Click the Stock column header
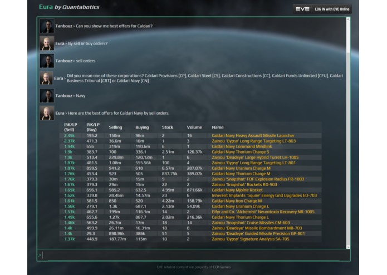Viewport: 387px width, 275px height. [168, 127]
